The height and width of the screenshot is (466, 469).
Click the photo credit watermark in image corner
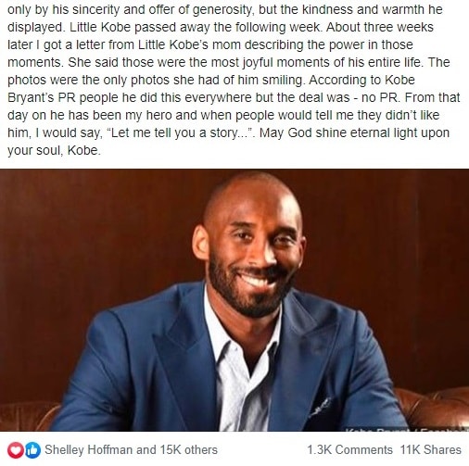point(407,429)
